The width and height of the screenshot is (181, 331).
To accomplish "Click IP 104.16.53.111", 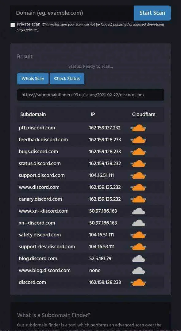I will (102, 246).
